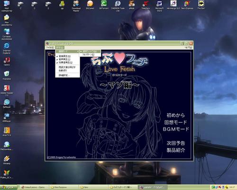
Task: Launch Winamp desktop icon
Action: click(x=7, y=160)
